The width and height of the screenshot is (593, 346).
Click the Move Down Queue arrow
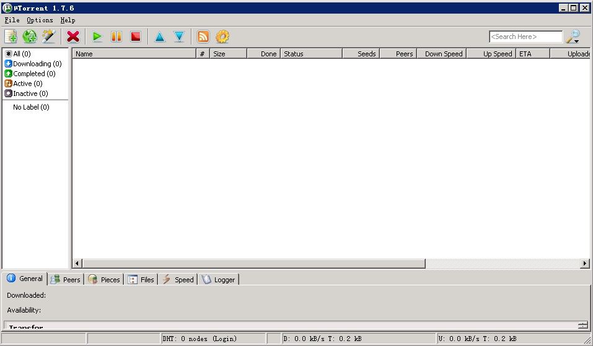click(179, 37)
